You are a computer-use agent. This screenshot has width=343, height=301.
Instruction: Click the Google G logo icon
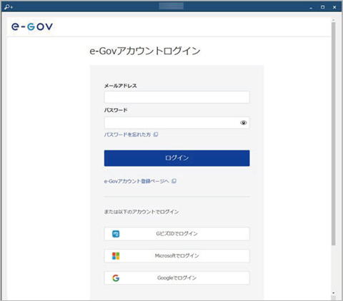click(116, 278)
